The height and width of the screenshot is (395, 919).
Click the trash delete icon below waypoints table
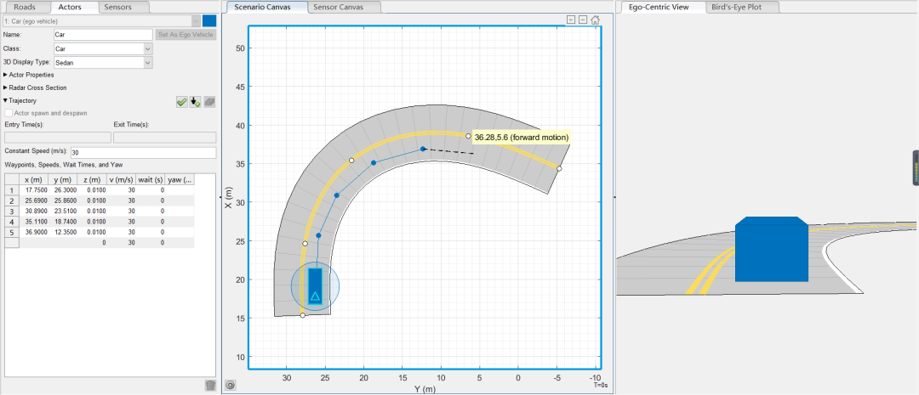[210, 385]
